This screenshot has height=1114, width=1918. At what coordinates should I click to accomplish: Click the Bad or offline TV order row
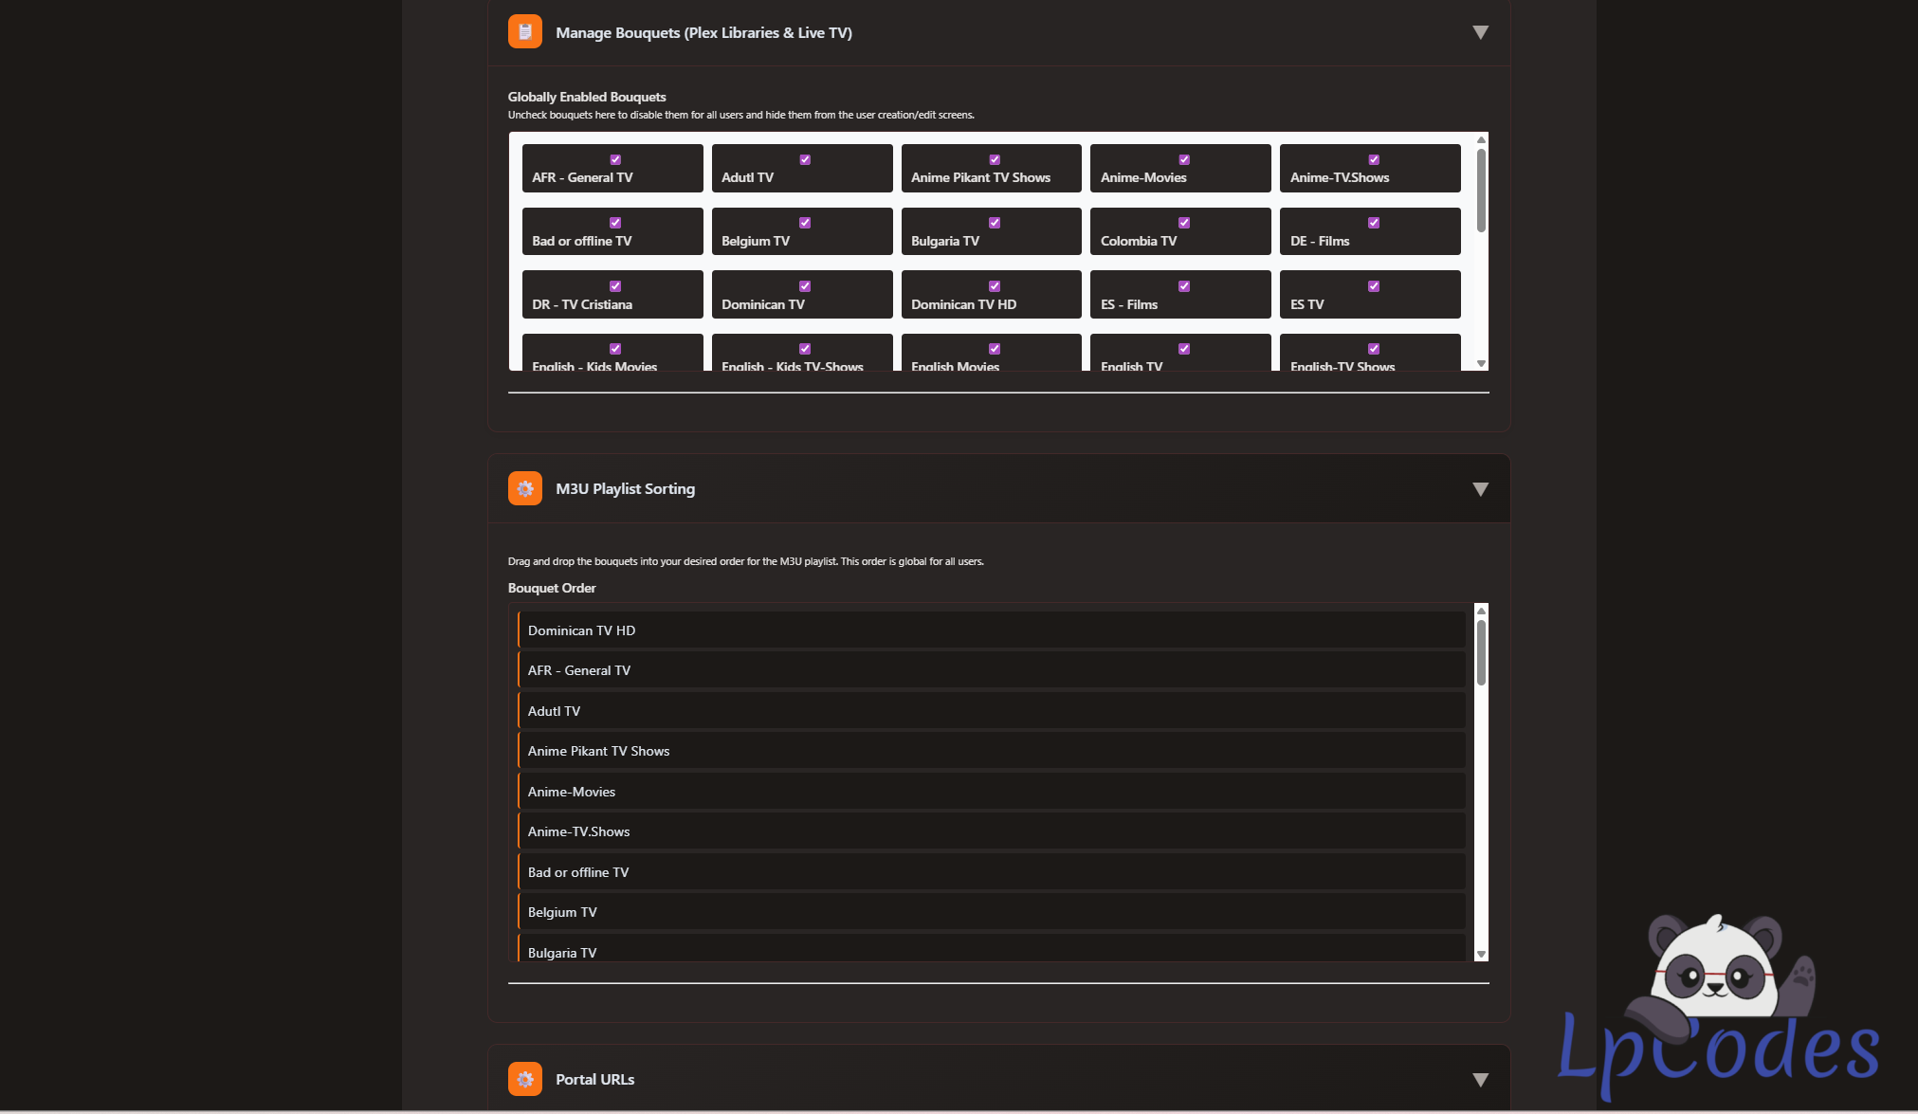pos(991,872)
